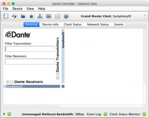This screenshot has height=118, width=149.
Task: Click the boxed plus toolbar icon
Action: click(57, 16)
